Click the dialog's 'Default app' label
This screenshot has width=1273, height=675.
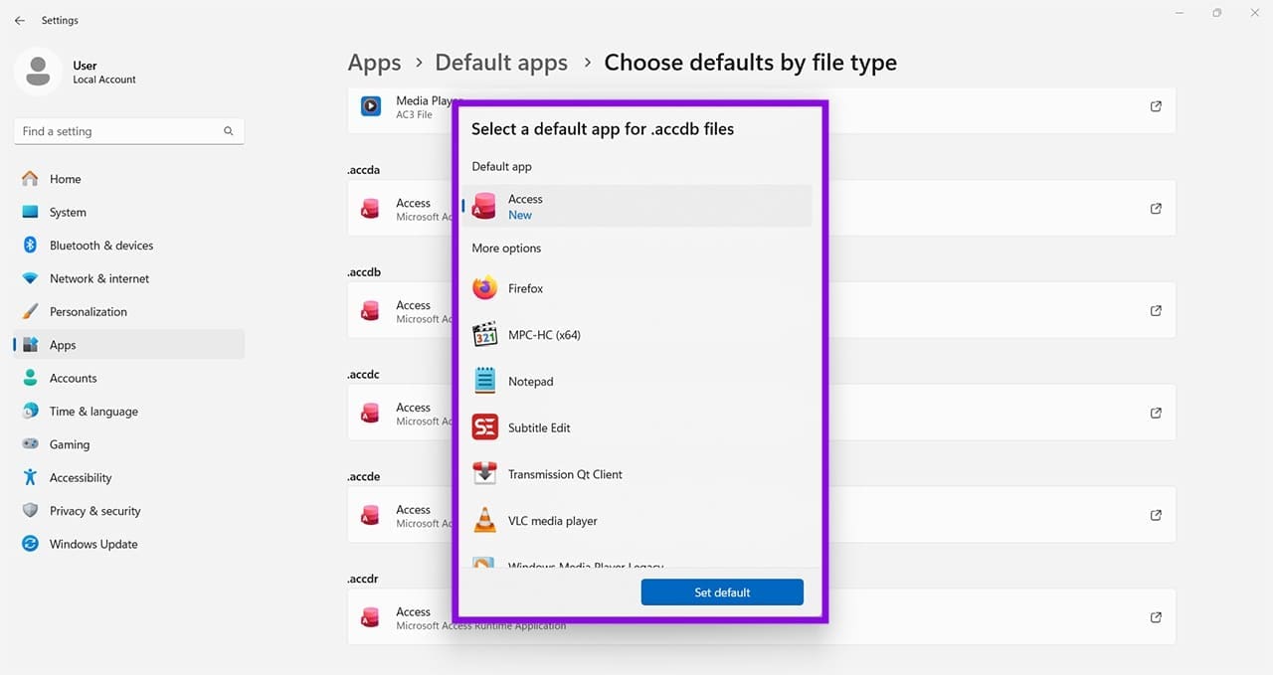501,167
